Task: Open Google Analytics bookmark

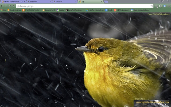Action: pyautogui.click(x=14, y=10)
